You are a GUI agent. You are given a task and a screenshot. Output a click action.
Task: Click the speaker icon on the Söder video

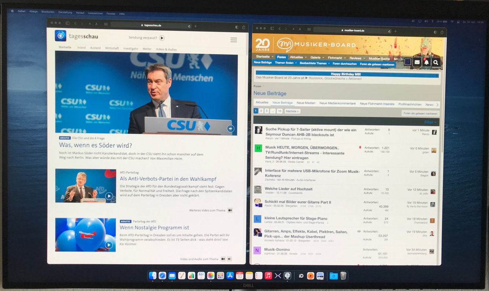point(230,128)
